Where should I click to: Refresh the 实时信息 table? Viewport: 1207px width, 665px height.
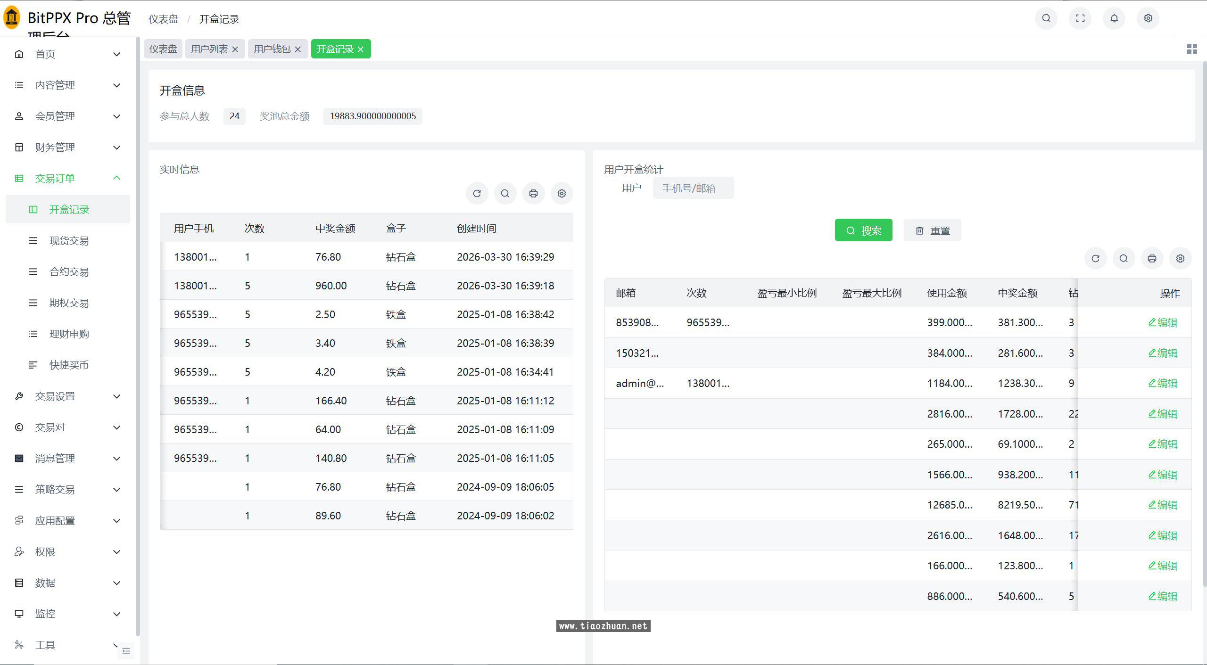coord(477,193)
